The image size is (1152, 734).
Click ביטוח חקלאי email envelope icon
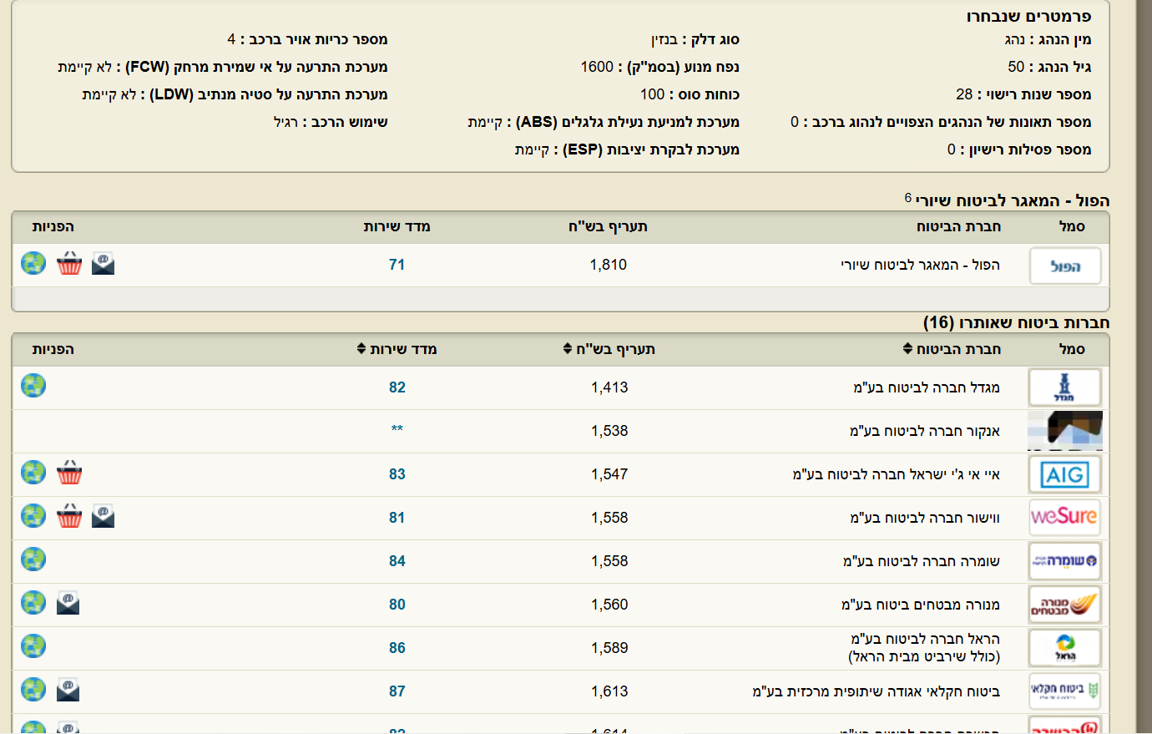coord(68,690)
